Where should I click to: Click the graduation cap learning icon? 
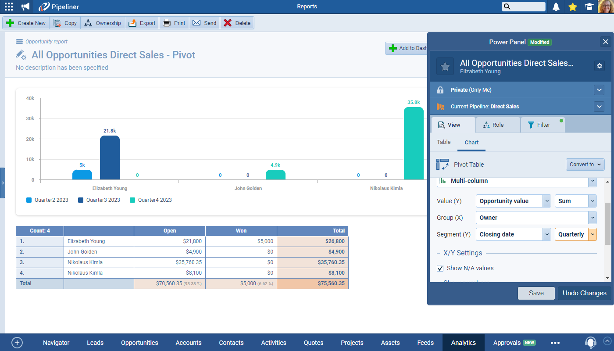589,7
